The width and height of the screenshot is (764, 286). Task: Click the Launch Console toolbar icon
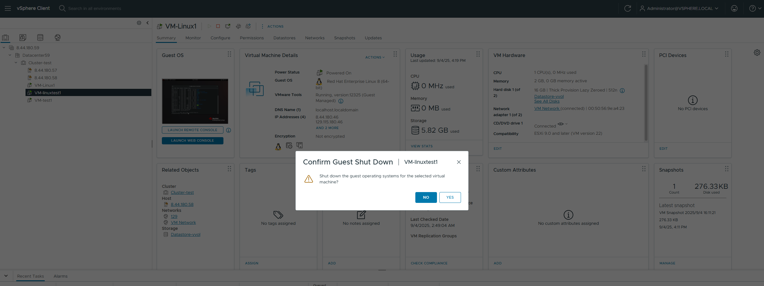[228, 26]
